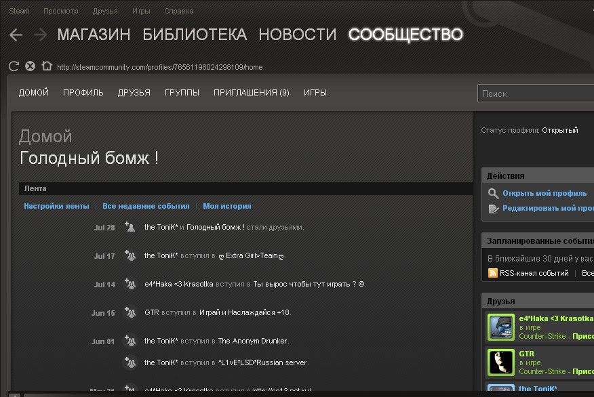Click the Jun 01 date label

(x=102, y=341)
